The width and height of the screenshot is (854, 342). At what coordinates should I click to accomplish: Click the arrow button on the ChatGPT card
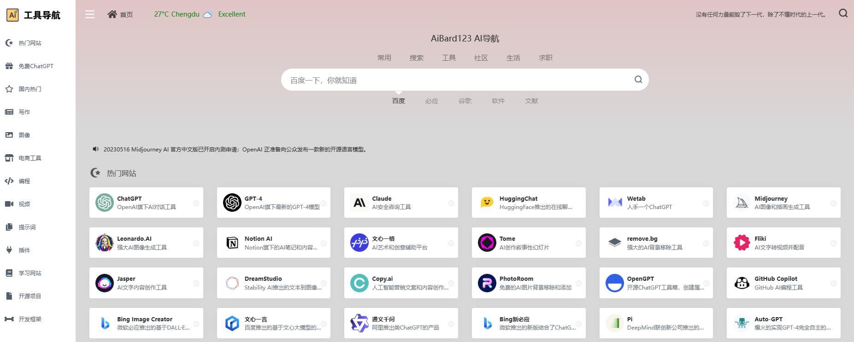coord(196,203)
